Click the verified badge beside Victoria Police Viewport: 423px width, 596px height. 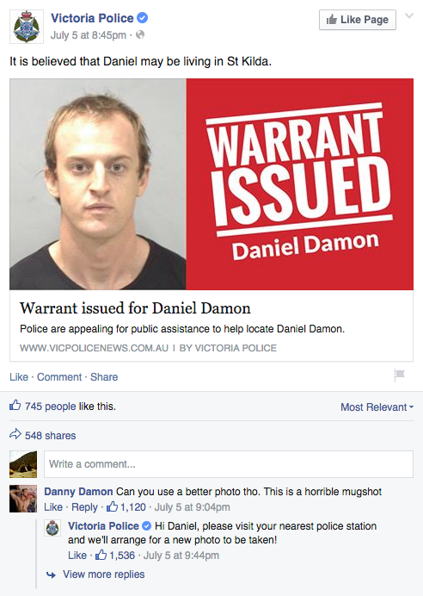(x=142, y=18)
